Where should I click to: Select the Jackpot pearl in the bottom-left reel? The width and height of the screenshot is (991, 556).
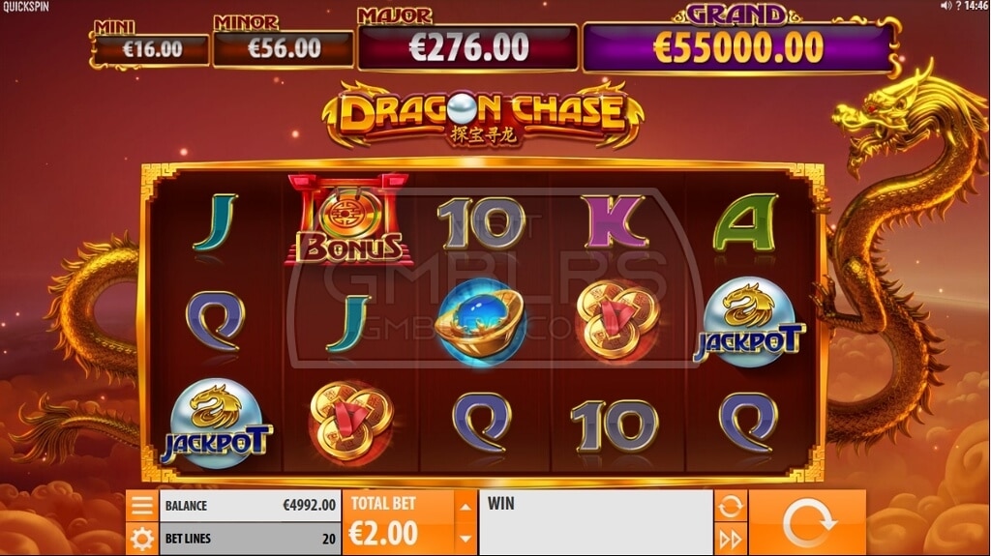(217, 424)
